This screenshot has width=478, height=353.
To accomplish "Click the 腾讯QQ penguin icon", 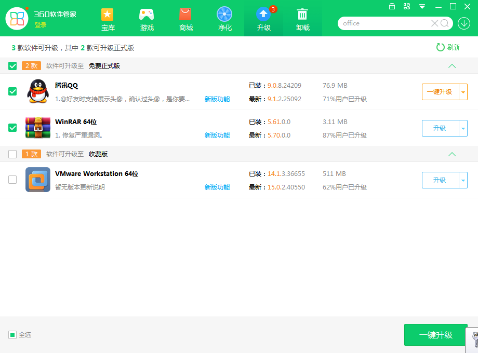I will click(38, 91).
